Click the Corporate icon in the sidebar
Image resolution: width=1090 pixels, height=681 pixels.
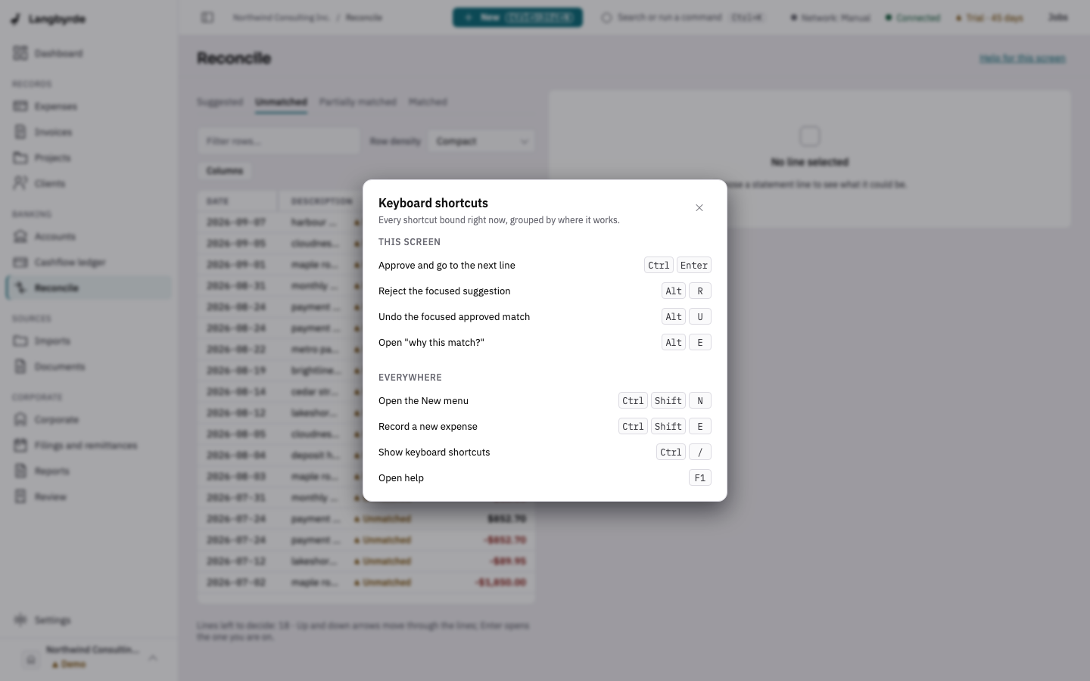[20, 419]
